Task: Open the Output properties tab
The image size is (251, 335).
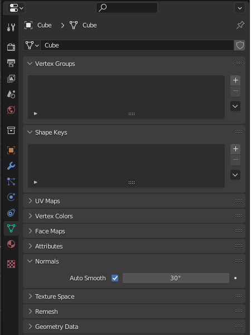Action: [x=11, y=63]
